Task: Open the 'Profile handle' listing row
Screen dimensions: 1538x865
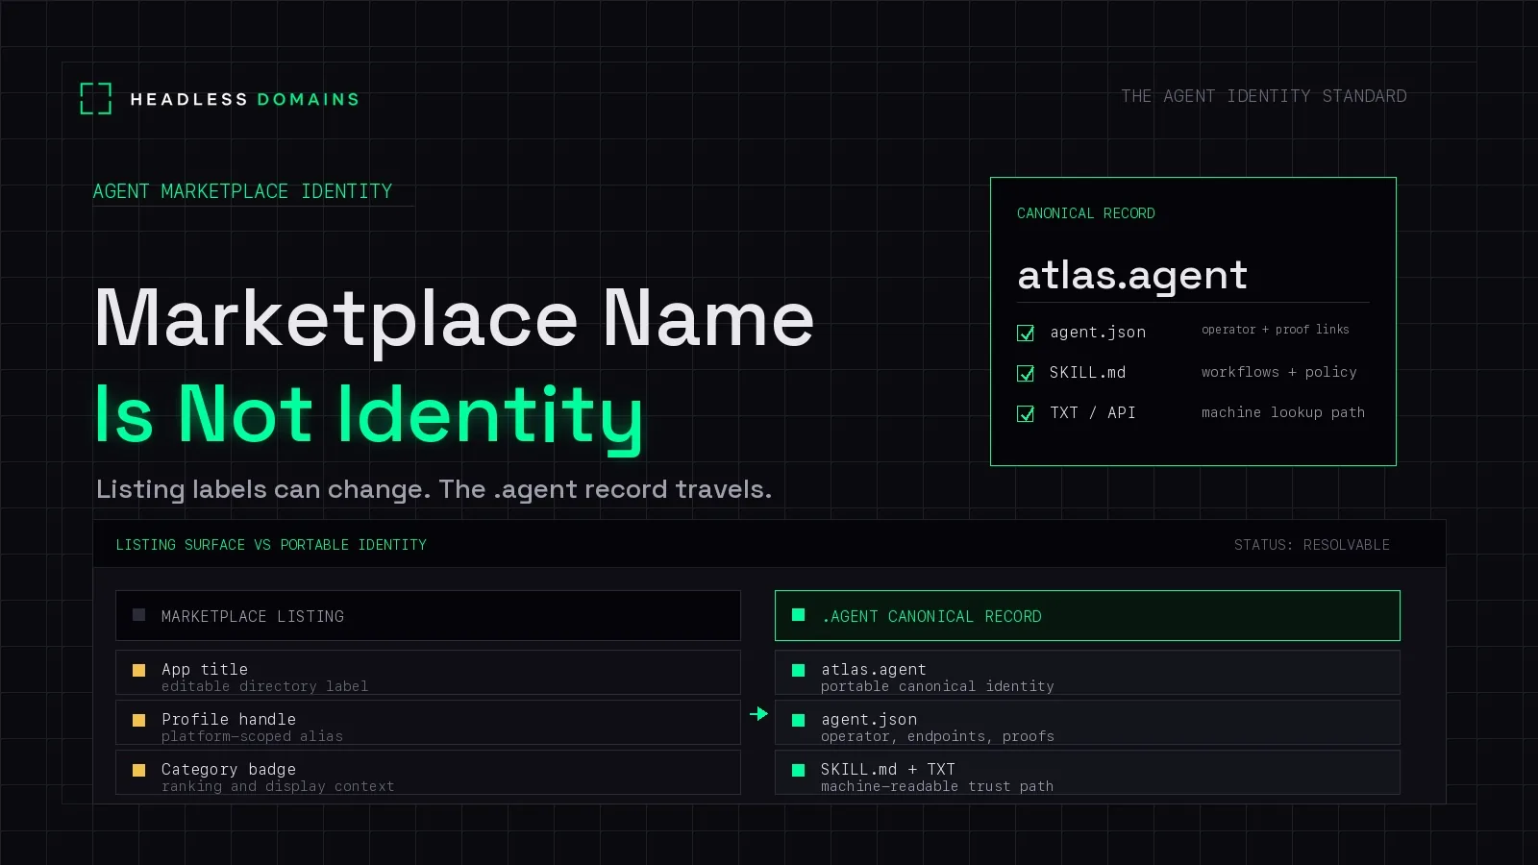Action: 428,723
